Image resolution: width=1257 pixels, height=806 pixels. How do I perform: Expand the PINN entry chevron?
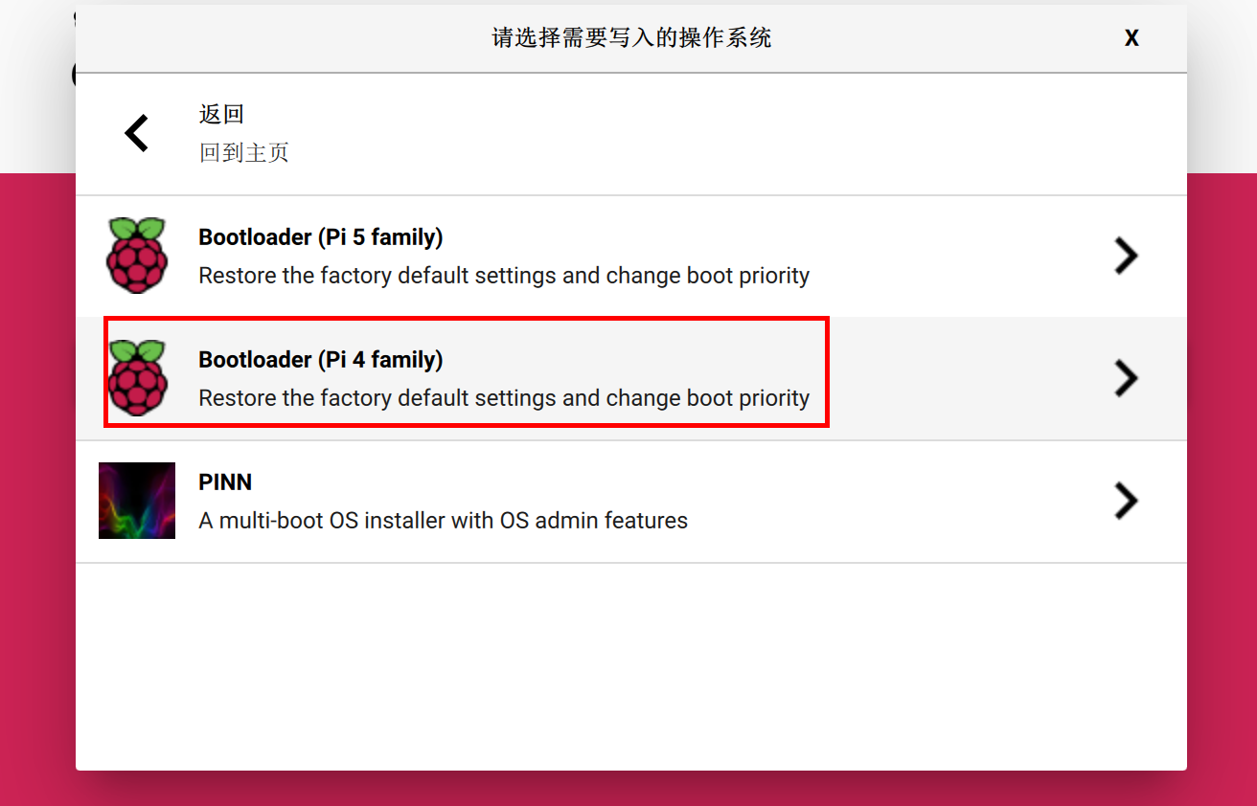(x=1126, y=501)
